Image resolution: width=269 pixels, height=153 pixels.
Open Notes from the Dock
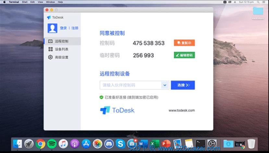click(189, 144)
